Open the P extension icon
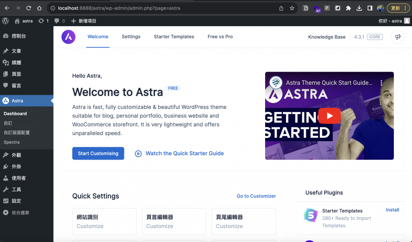Screen dimensions: 412x242 pos(327,8)
